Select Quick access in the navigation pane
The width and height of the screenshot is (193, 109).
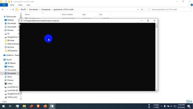tap(11, 17)
